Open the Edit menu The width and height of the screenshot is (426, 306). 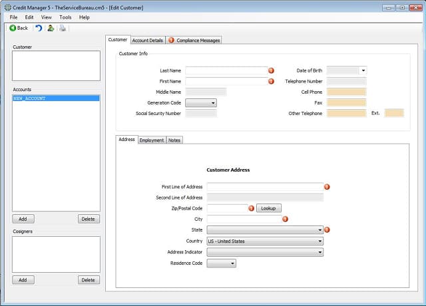click(29, 17)
